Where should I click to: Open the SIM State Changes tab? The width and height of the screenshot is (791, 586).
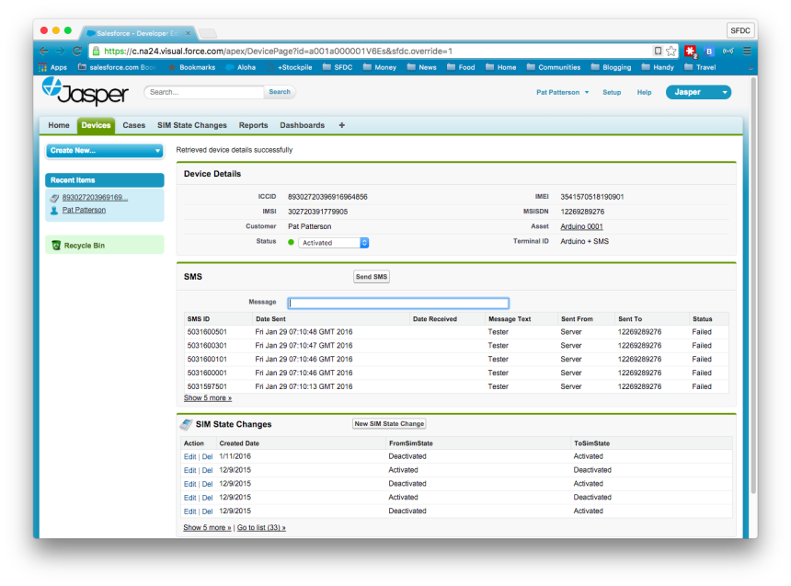(191, 125)
